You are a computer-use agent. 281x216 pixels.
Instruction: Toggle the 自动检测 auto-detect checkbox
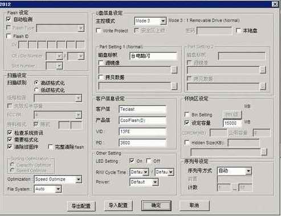coord(9,19)
